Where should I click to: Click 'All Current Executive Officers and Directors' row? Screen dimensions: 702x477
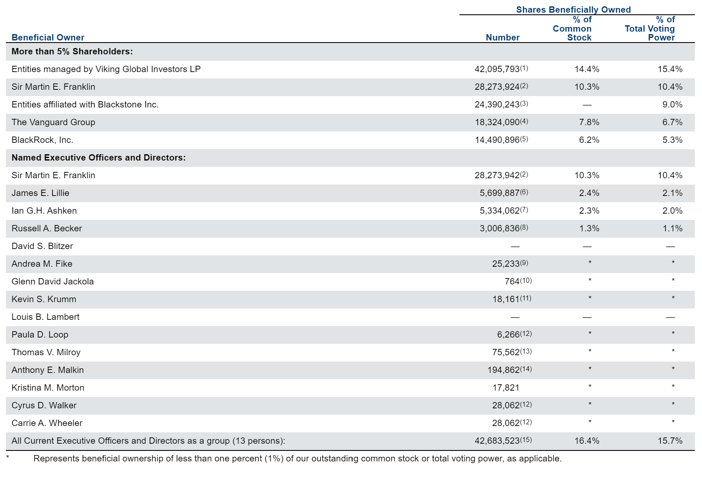pos(350,441)
